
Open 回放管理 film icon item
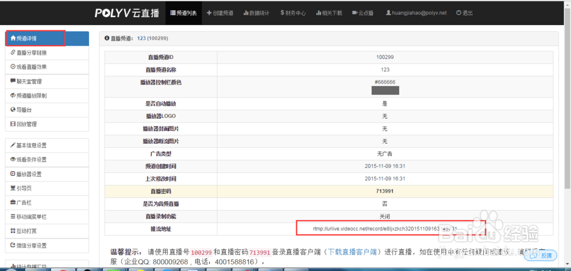(47, 124)
